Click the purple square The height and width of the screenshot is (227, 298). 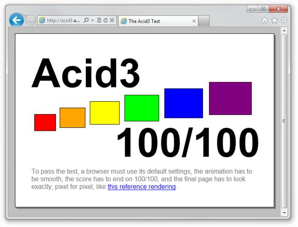[230, 98]
